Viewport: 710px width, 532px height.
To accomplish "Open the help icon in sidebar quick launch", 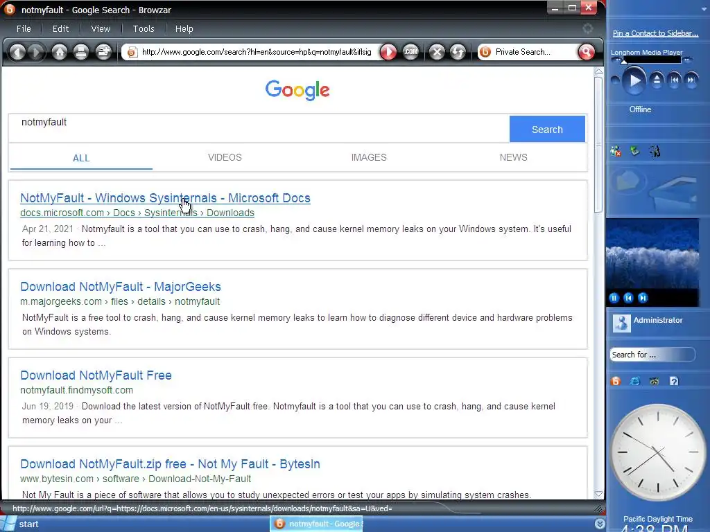I will [674, 381].
